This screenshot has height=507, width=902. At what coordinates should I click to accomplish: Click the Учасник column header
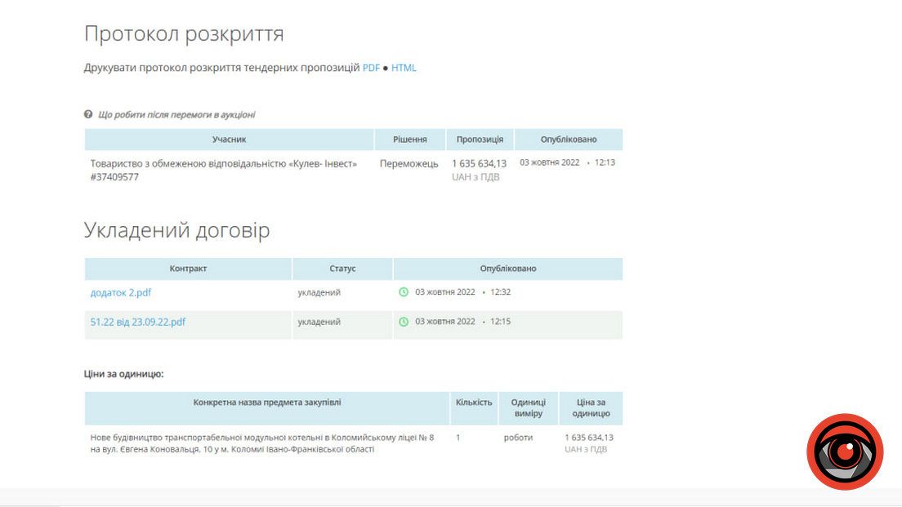click(230, 139)
